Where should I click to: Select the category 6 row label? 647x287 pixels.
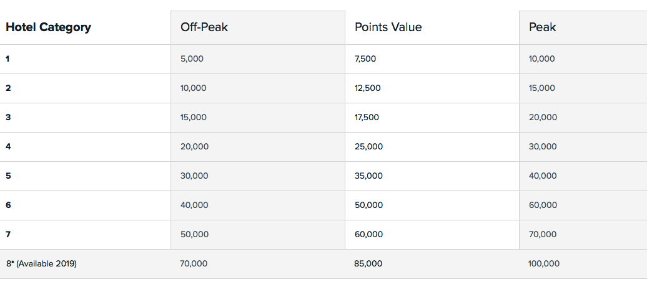point(8,205)
